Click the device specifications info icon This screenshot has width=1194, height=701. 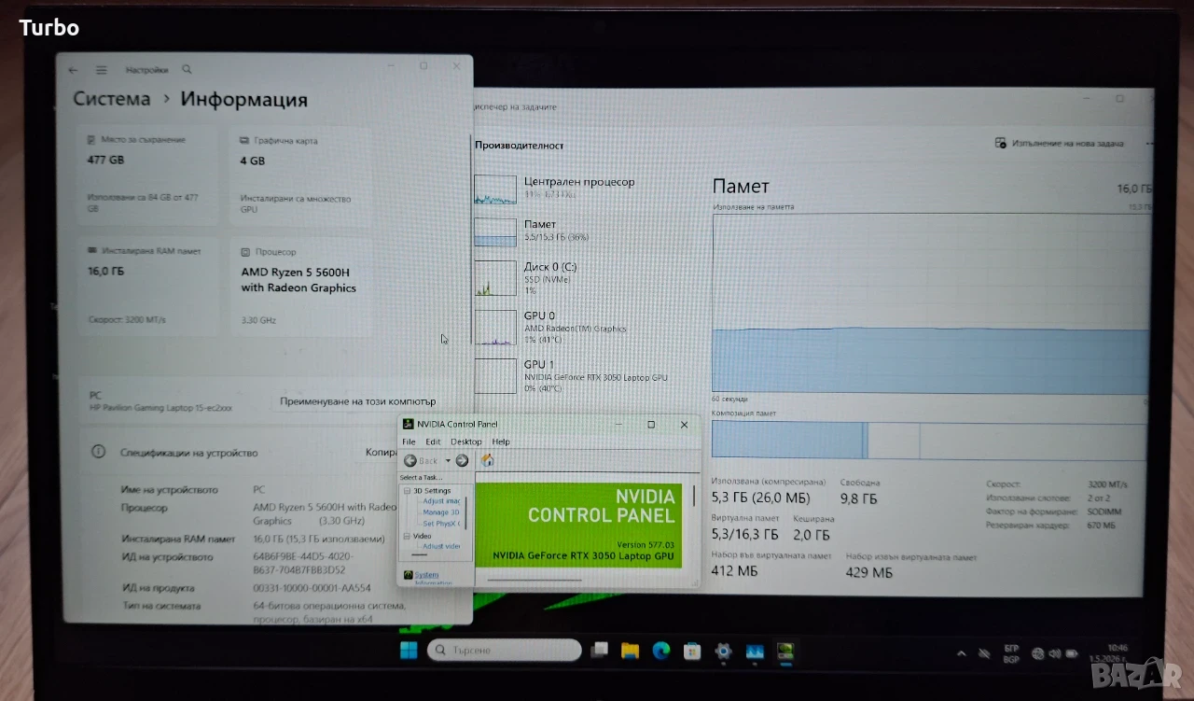coord(98,452)
